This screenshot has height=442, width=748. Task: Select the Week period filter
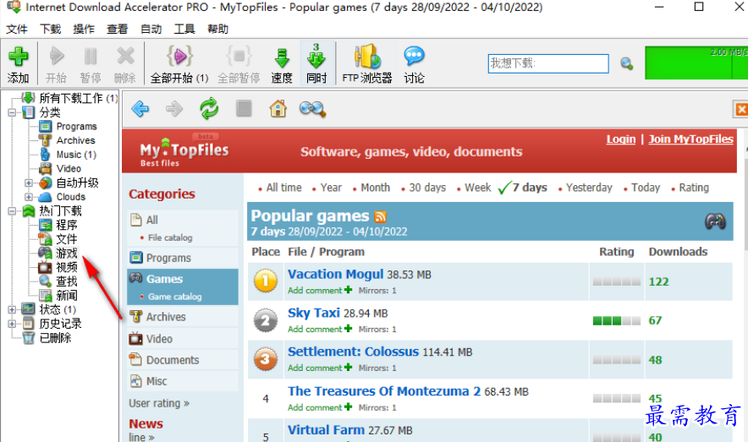click(478, 188)
